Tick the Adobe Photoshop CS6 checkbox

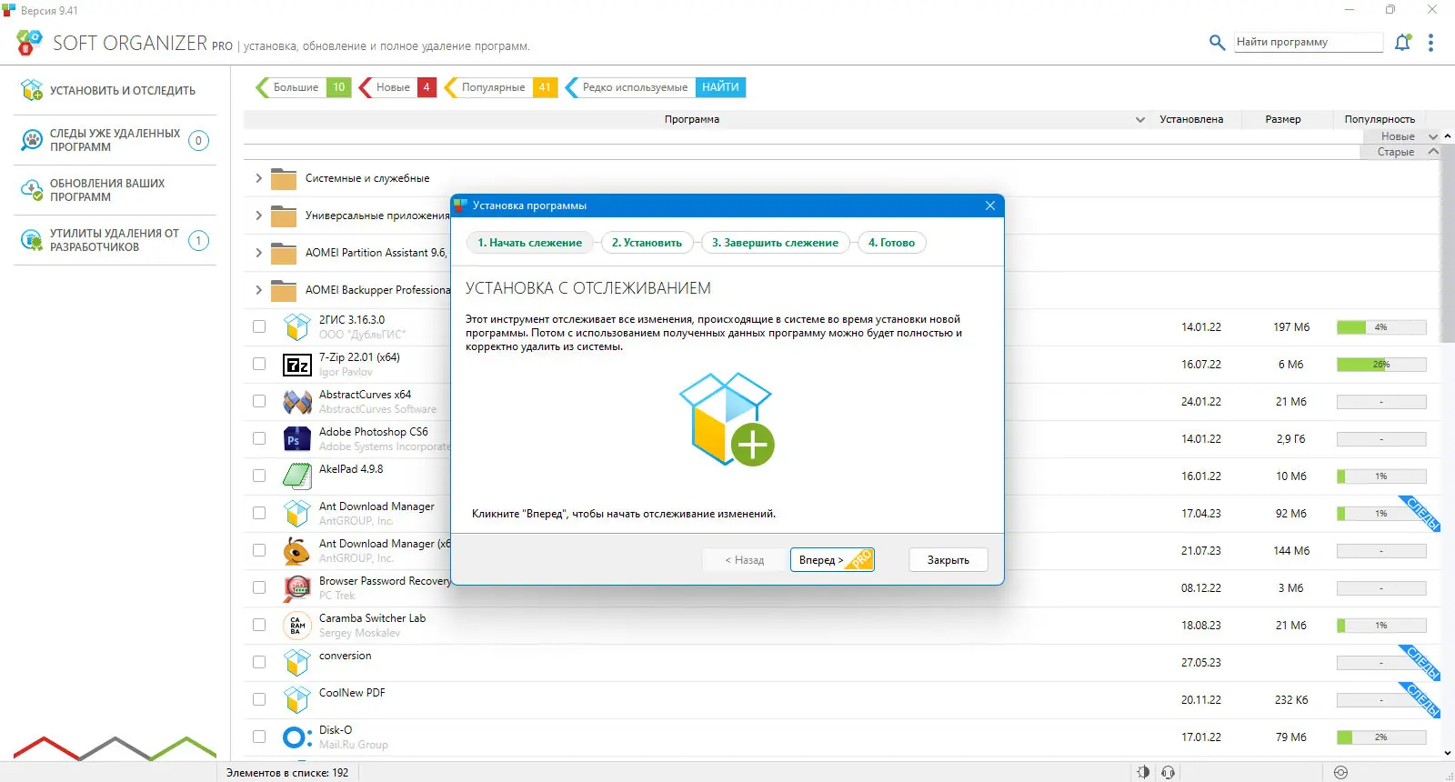click(259, 438)
